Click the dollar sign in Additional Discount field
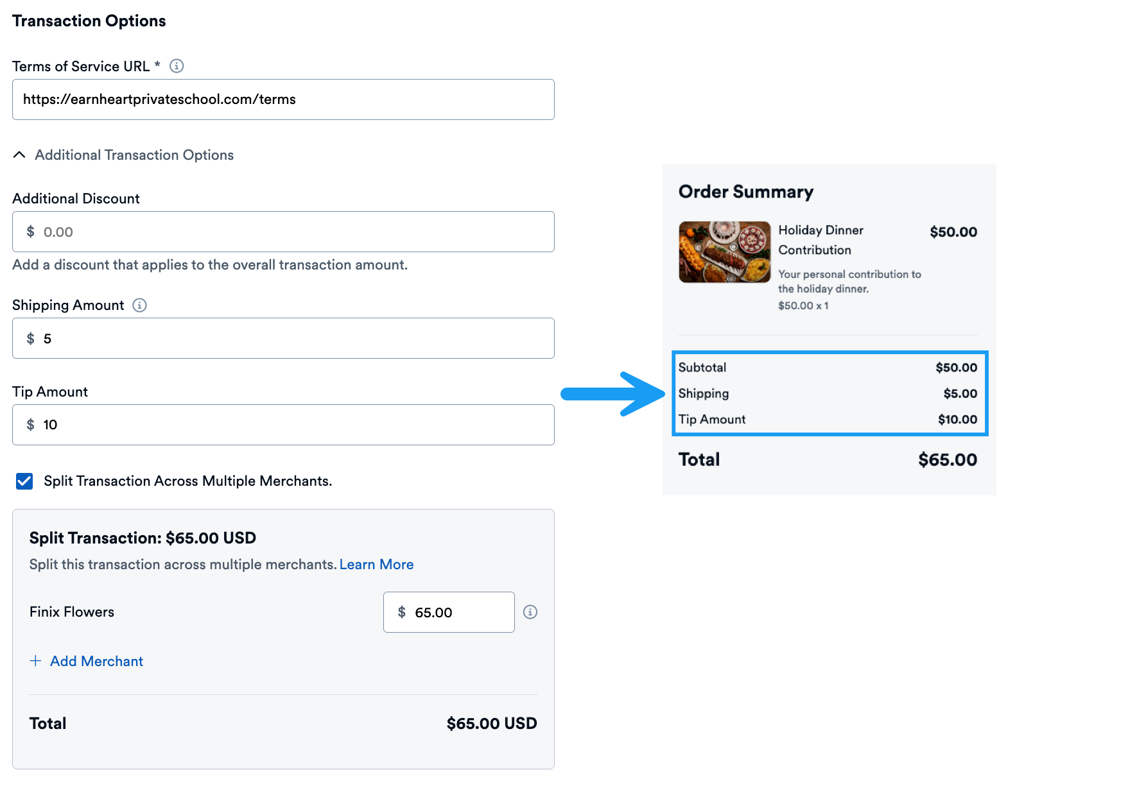The width and height of the screenshot is (1121, 788). tap(30, 232)
